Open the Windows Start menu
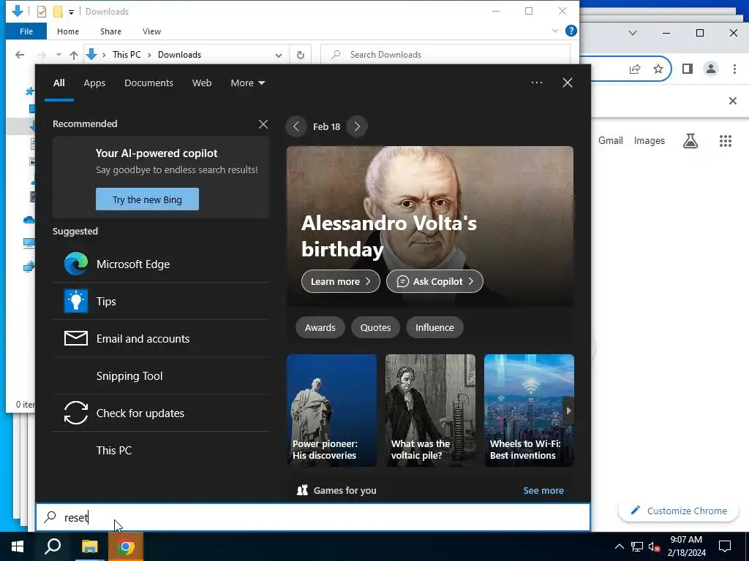 click(18, 546)
